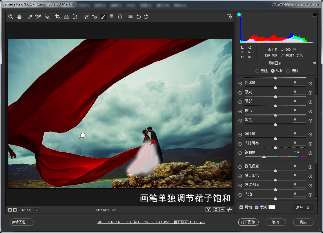This screenshot has height=233, width=323.
Task: Click the 饱和度 value field showing -37
Action: coord(299,152)
